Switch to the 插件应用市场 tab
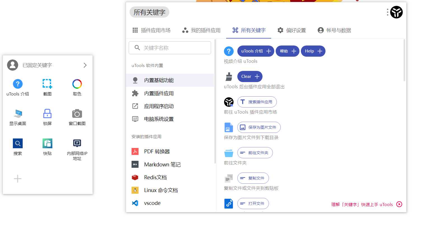The height and width of the screenshot is (225, 424). pyautogui.click(x=151, y=30)
